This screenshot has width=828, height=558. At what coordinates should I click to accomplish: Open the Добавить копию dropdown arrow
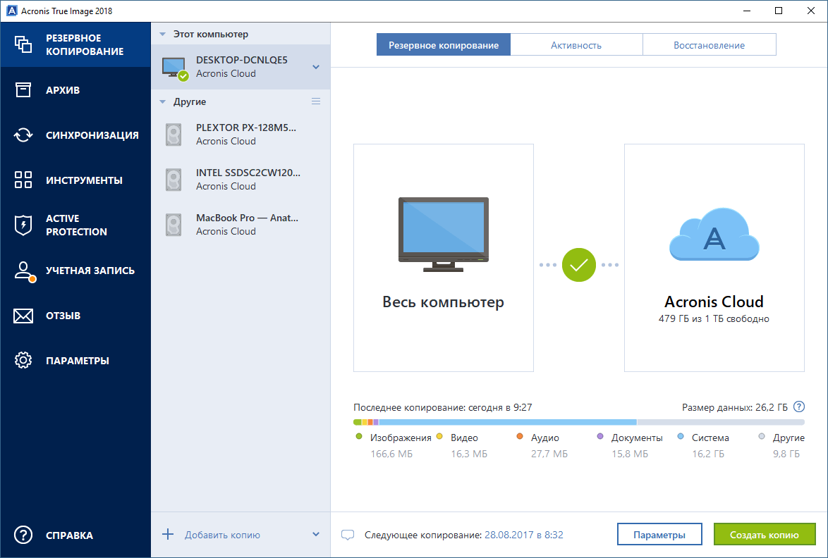coord(317,534)
